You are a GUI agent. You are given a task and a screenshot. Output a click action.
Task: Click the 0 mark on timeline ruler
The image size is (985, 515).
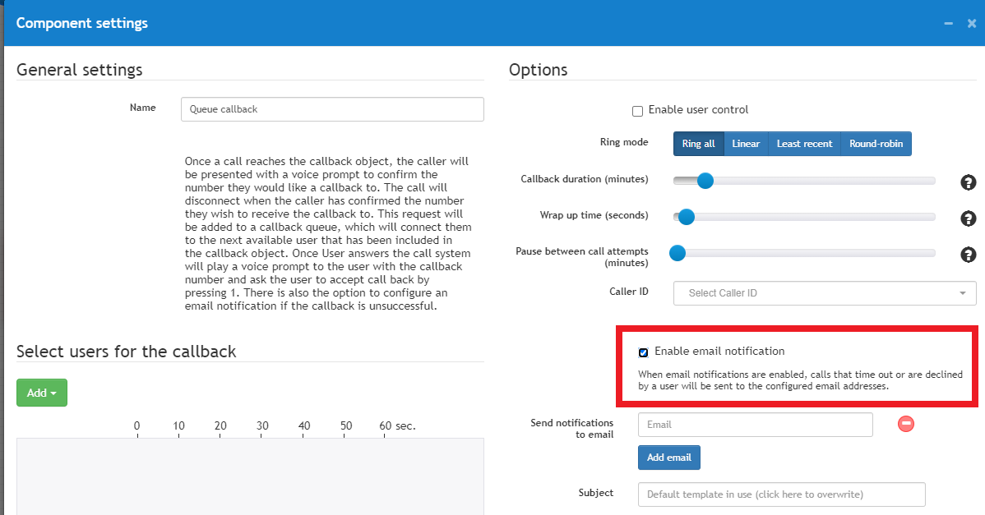point(137,426)
